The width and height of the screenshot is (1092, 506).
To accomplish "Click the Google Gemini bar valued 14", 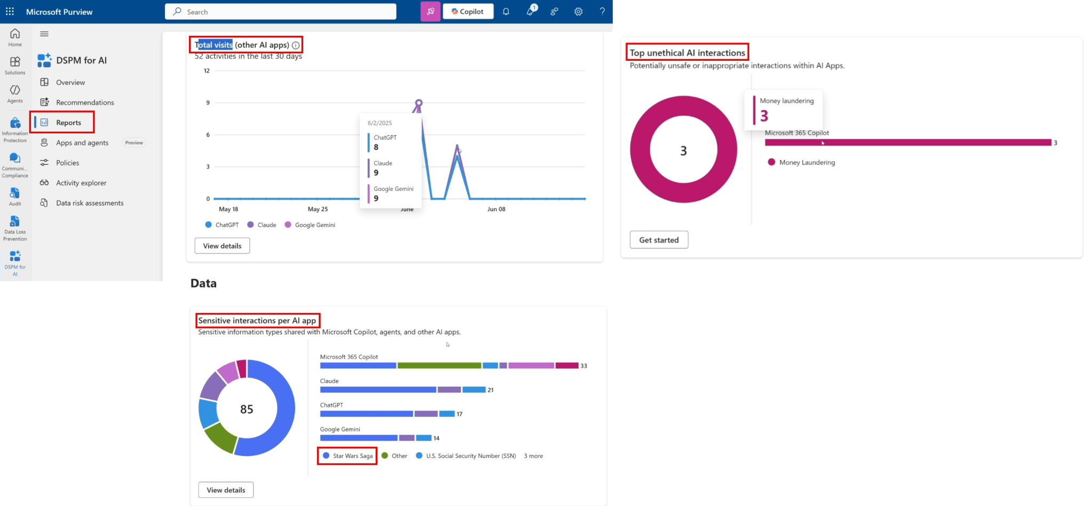I will point(376,438).
